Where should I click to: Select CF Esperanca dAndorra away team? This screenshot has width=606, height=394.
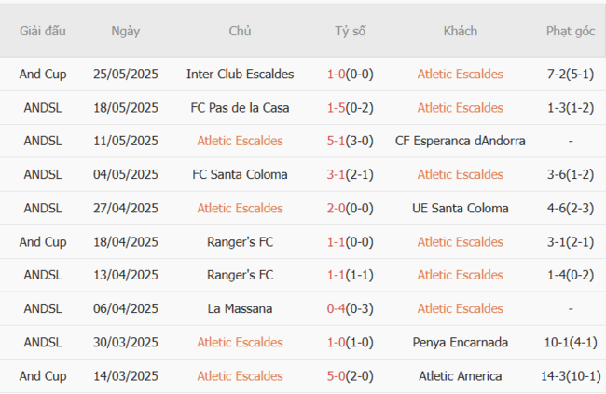click(x=460, y=141)
